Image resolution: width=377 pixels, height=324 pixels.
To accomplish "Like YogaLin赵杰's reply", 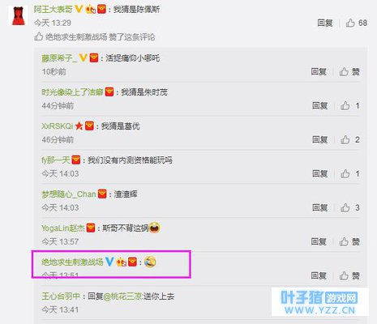I will tap(349, 241).
